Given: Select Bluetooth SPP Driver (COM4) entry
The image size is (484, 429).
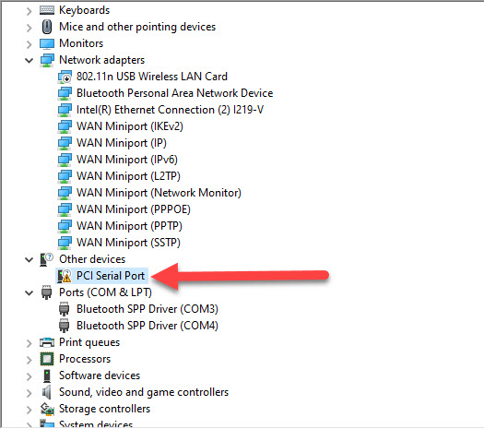Looking at the screenshot, I should tap(148, 326).
